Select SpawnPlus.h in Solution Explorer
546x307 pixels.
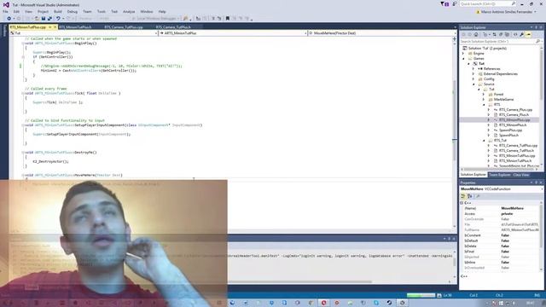[x=508, y=135]
